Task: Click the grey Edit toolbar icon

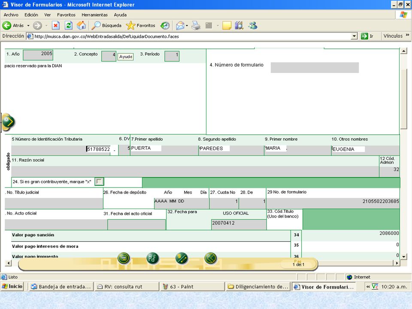Action: [x=209, y=25]
